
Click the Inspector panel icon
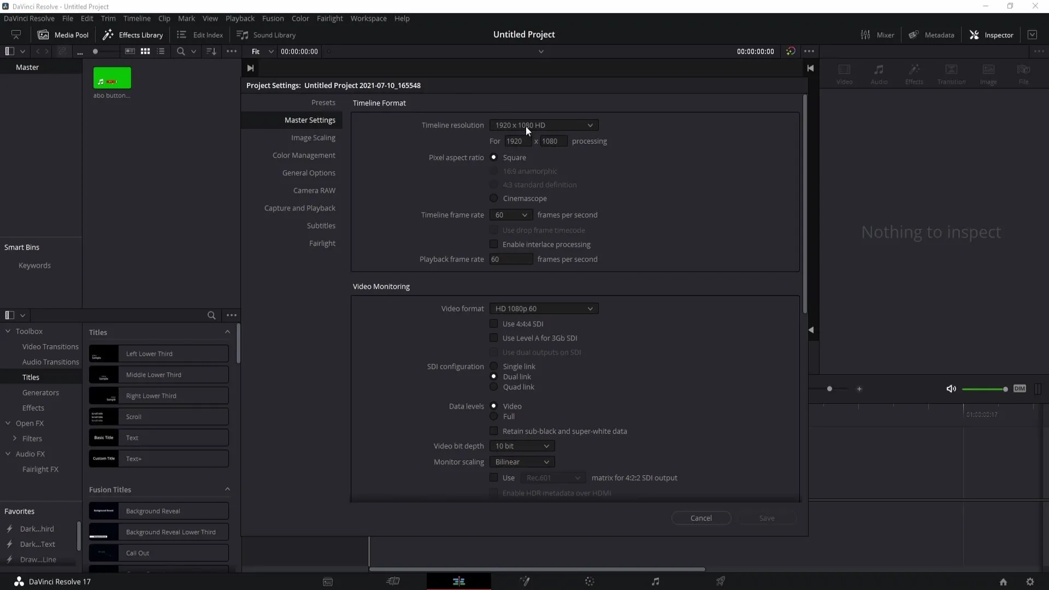tap(974, 34)
